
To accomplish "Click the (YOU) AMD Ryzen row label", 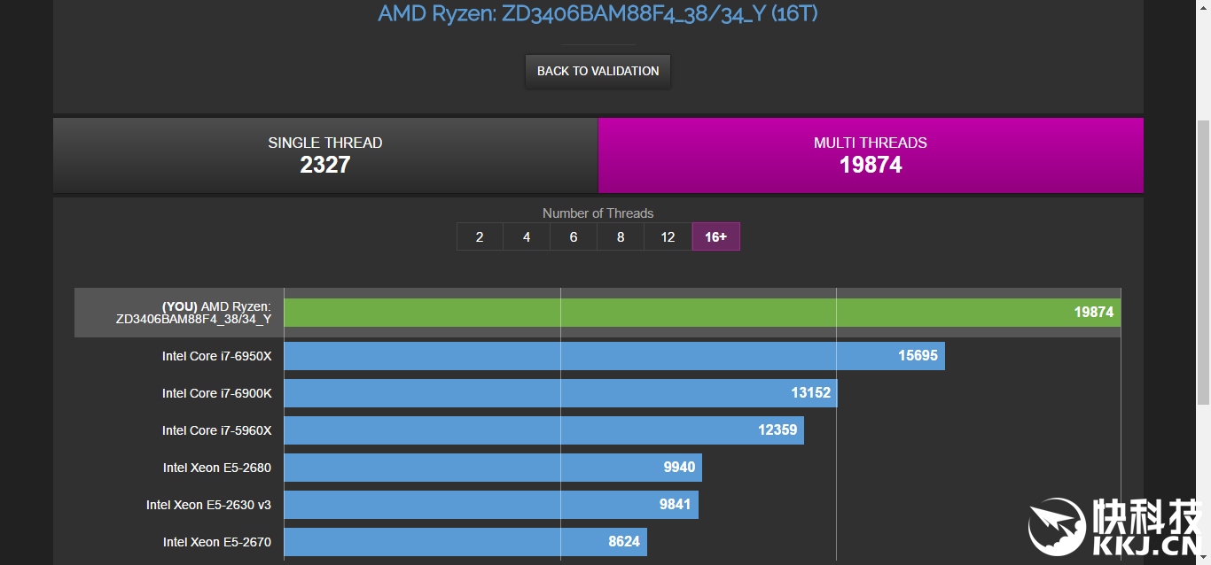I will pos(193,313).
